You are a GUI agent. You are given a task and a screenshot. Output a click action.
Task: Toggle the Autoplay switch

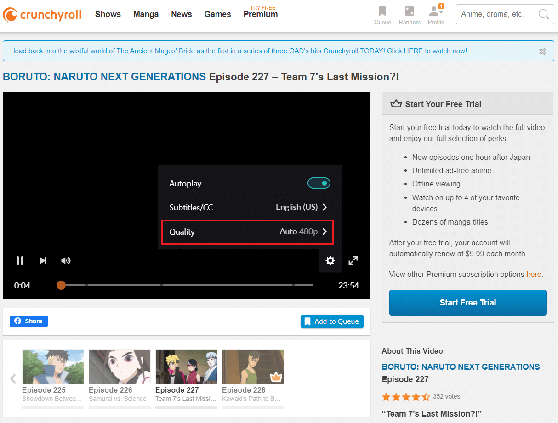click(319, 183)
